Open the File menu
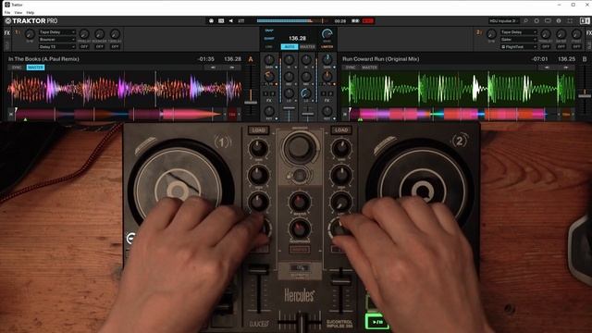 point(7,12)
